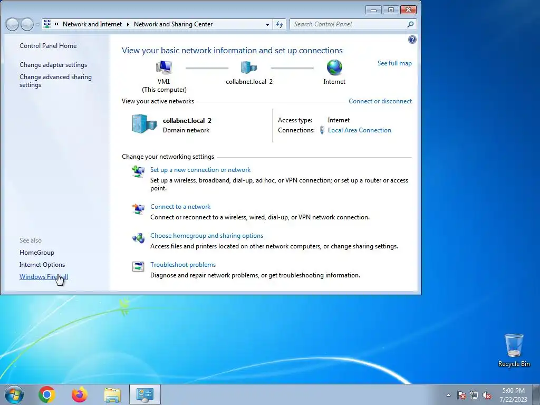Open Windows Firewall link
Viewport: 540px width, 405px height.
44,276
